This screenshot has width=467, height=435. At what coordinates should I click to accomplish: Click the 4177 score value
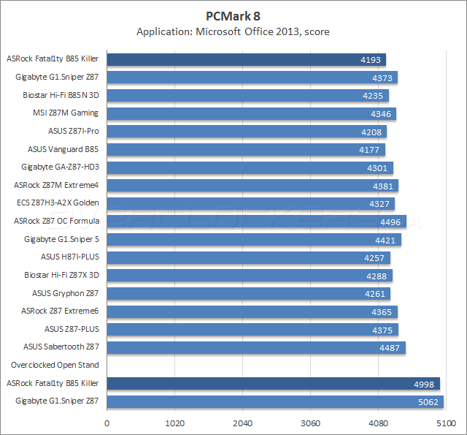pyautogui.click(x=369, y=150)
